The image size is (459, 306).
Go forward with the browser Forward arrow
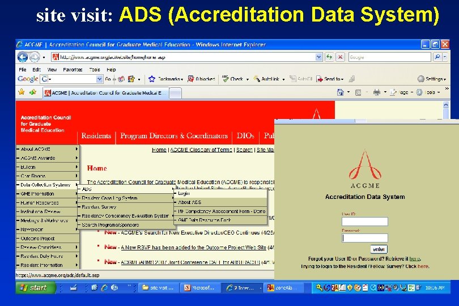[x=35, y=57]
